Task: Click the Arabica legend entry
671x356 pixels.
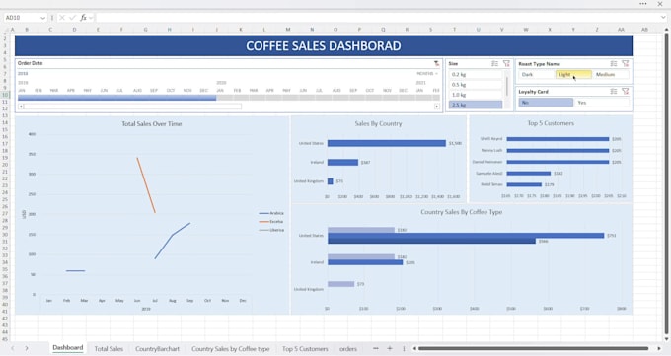Action: 271,213
